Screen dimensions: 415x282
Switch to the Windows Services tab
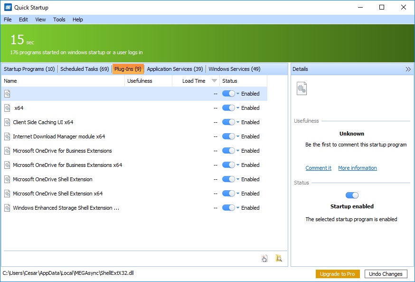pyautogui.click(x=234, y=68)
